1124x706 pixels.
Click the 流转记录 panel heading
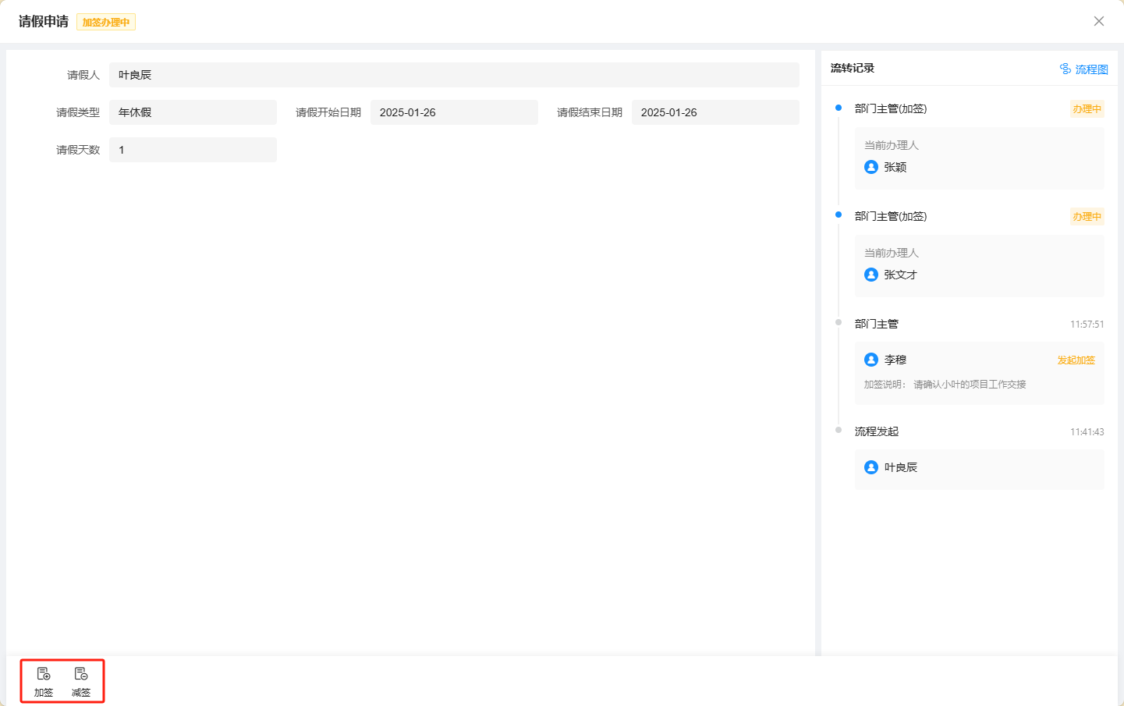[853, 69]
